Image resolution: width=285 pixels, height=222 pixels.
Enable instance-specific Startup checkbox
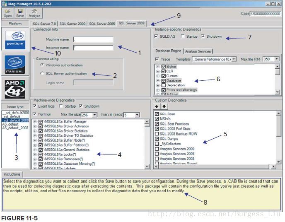coord(183,36)
